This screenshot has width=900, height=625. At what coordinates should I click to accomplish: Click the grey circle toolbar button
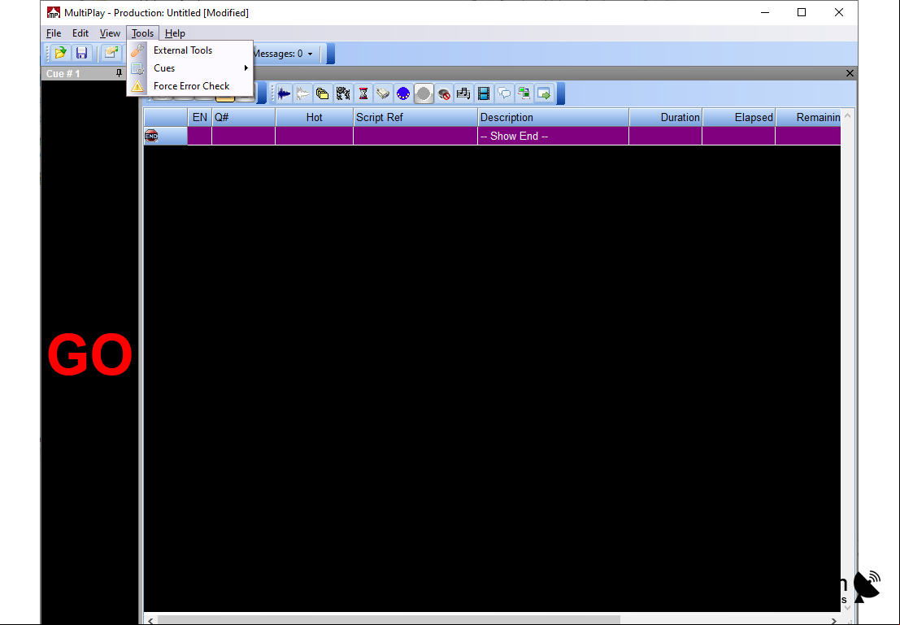point(424,93)
